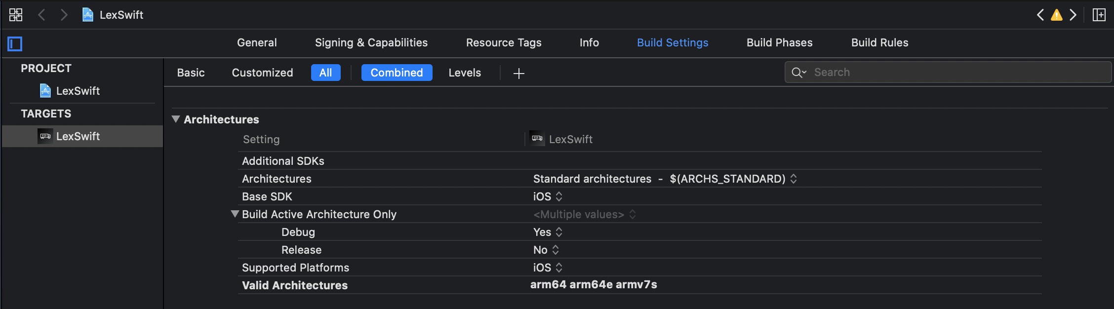Select the Valid Architectures setting
The image size is (1114, 309).
tap(295, 285)
